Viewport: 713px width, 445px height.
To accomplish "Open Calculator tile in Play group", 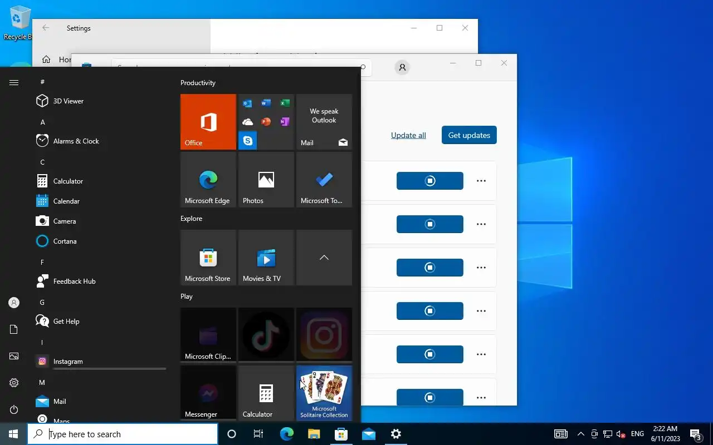I will click(266, 393).
